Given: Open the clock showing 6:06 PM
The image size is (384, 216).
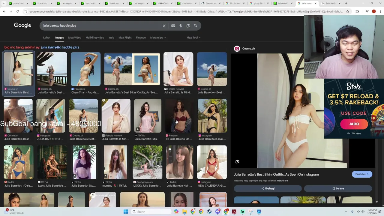Looking at the screenshot, I should [372, 211].
